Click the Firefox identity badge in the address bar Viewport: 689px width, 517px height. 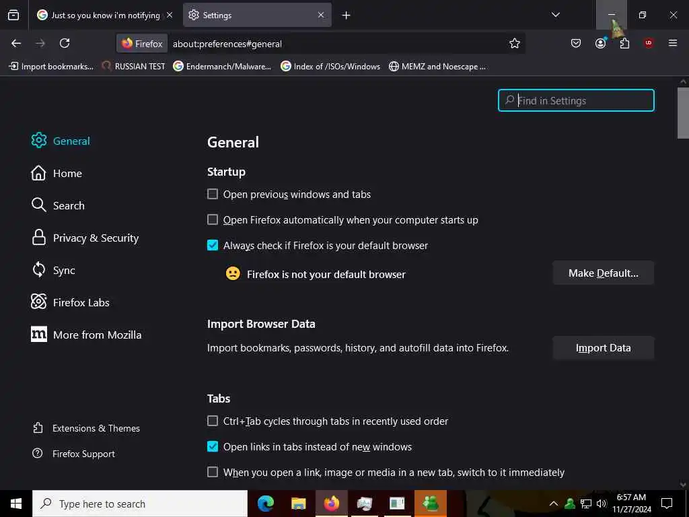point(142,44)
